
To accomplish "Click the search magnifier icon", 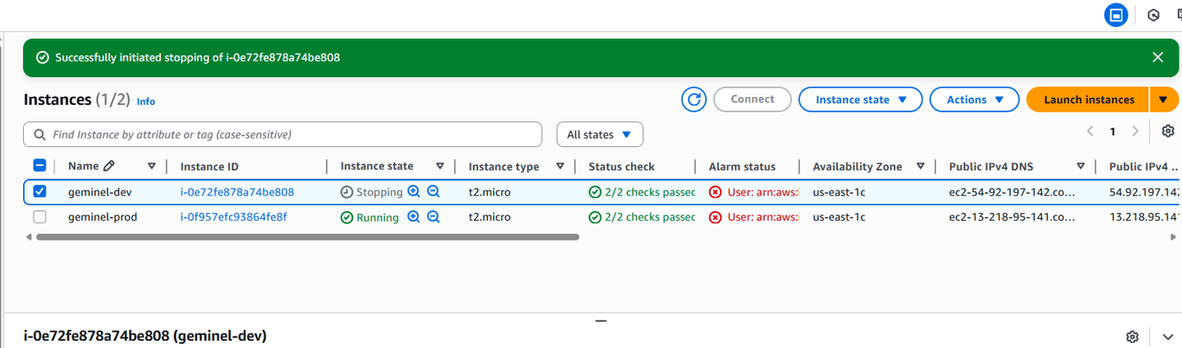I will click(40, 134).
